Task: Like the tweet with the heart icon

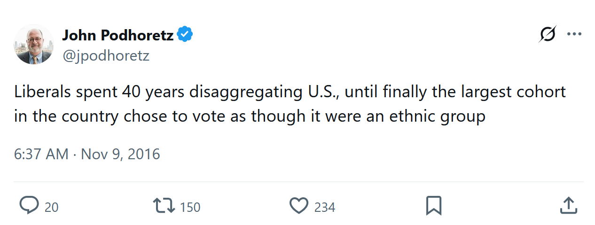Action: pos(298,206)
